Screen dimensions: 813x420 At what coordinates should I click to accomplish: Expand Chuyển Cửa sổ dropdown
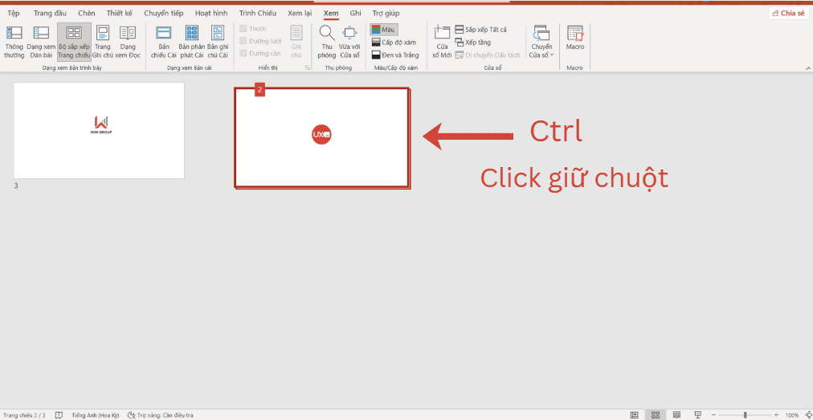click(541, 42)
